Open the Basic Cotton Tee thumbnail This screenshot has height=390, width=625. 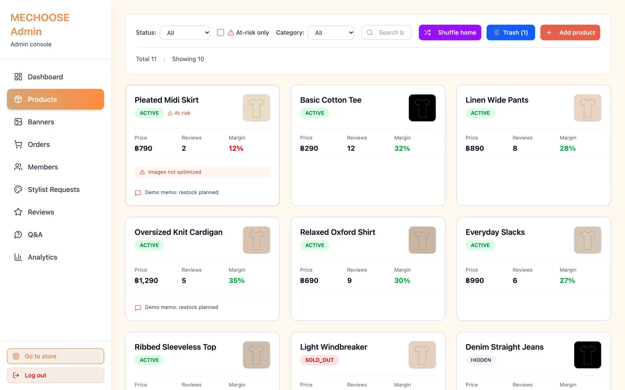click(x=422, y=108)
